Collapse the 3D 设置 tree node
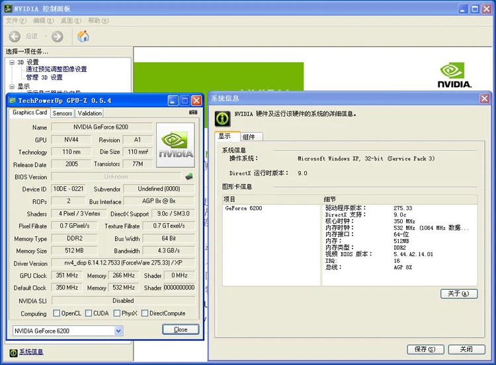The image size is (496, 365). point(12,63)
